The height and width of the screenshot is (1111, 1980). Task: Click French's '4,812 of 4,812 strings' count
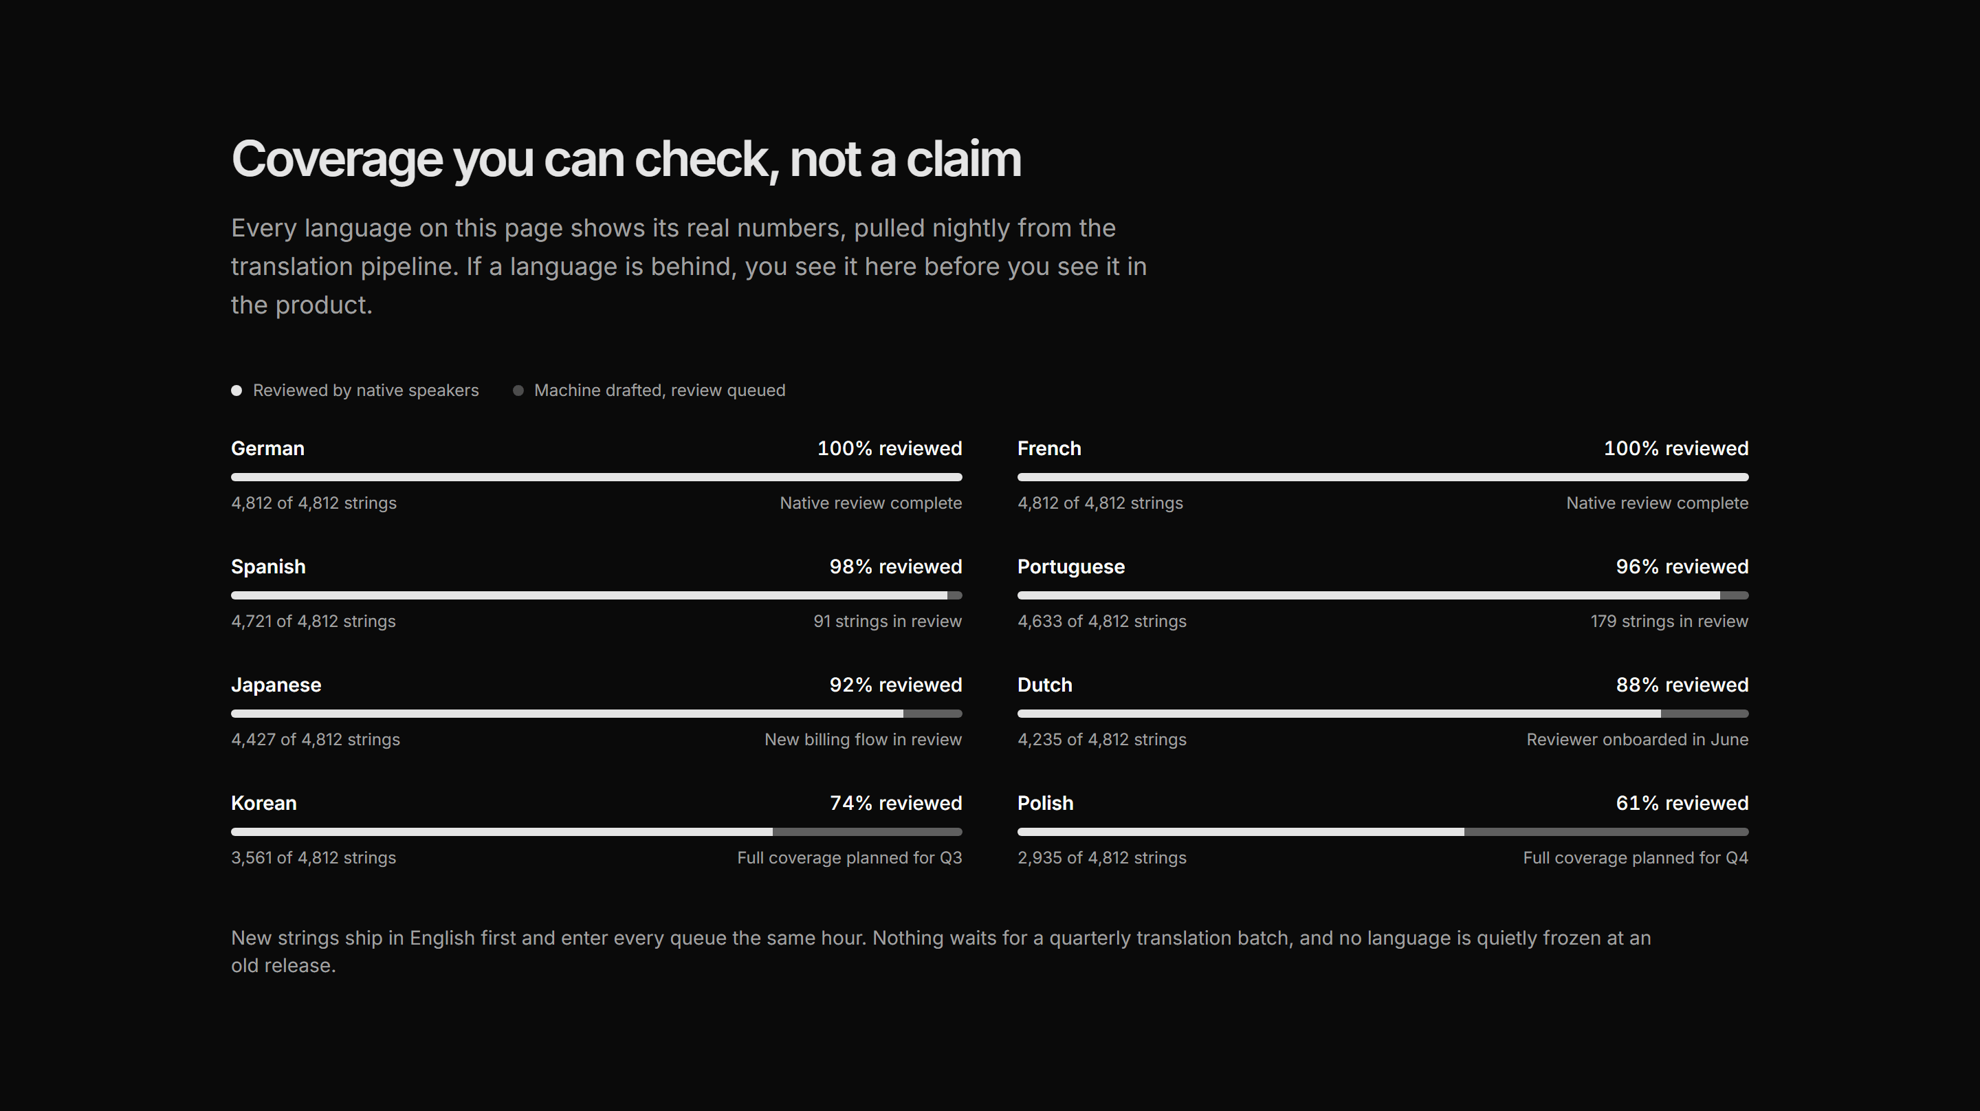(1100, 503)
